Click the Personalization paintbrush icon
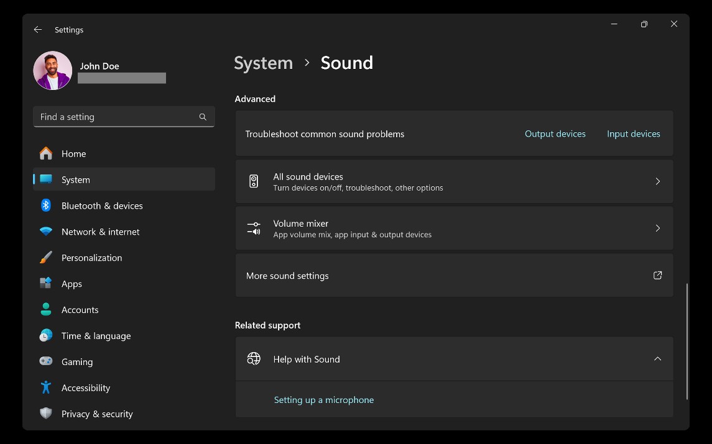The width and height of the screenshot is (712, 444). (46, 257)
